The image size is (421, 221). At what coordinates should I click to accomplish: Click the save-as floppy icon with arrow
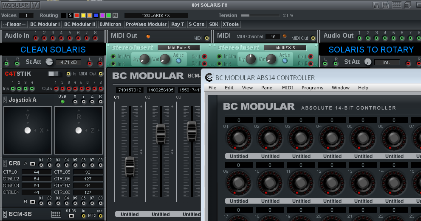click(x=386, y=5)
